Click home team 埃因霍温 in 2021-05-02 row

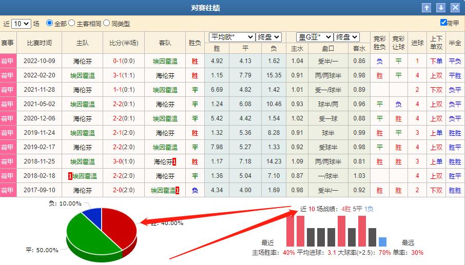[83, 104]
